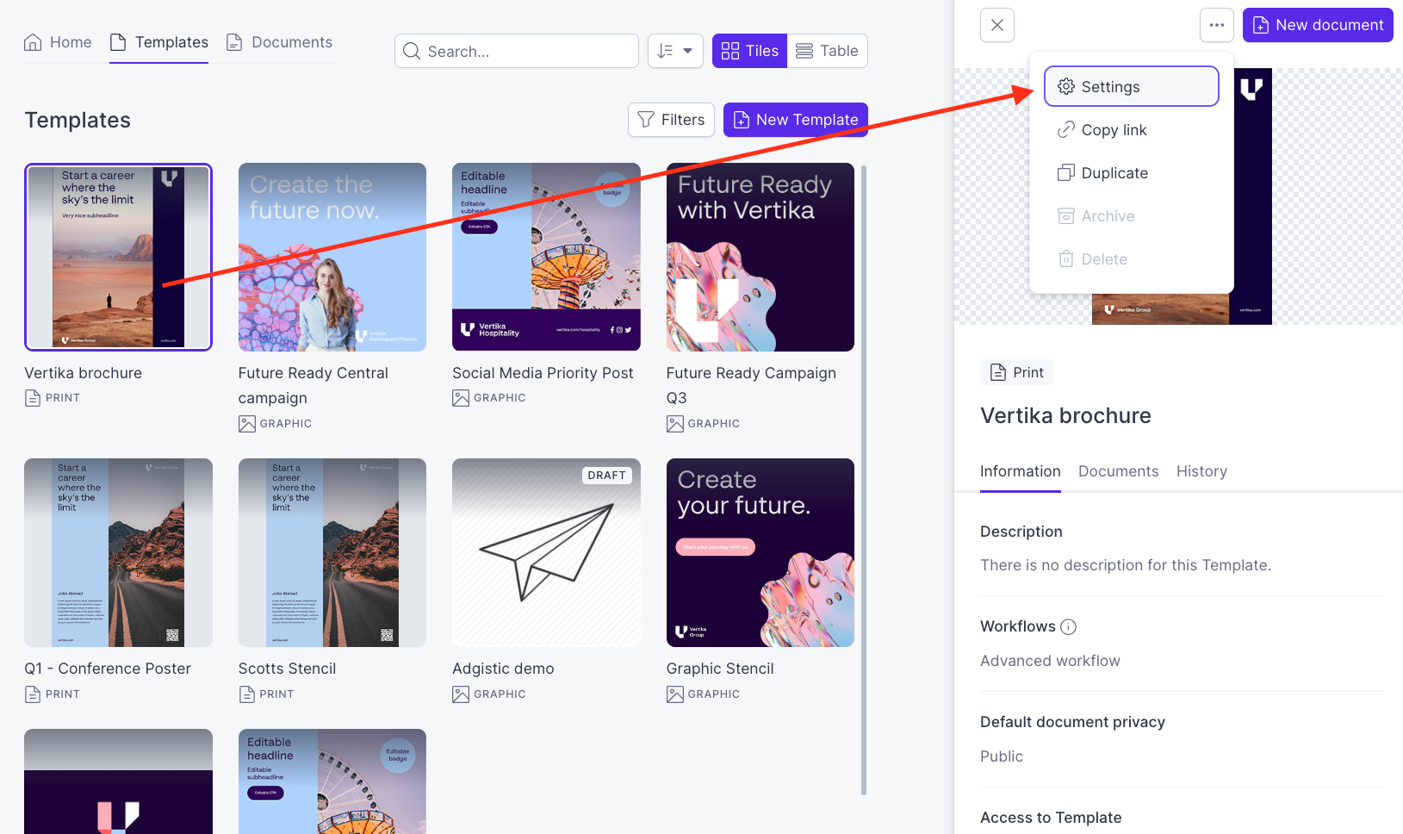Screen dimensions: 1403x834
Task: Switch to Tiles view
Action: (749, 51)
